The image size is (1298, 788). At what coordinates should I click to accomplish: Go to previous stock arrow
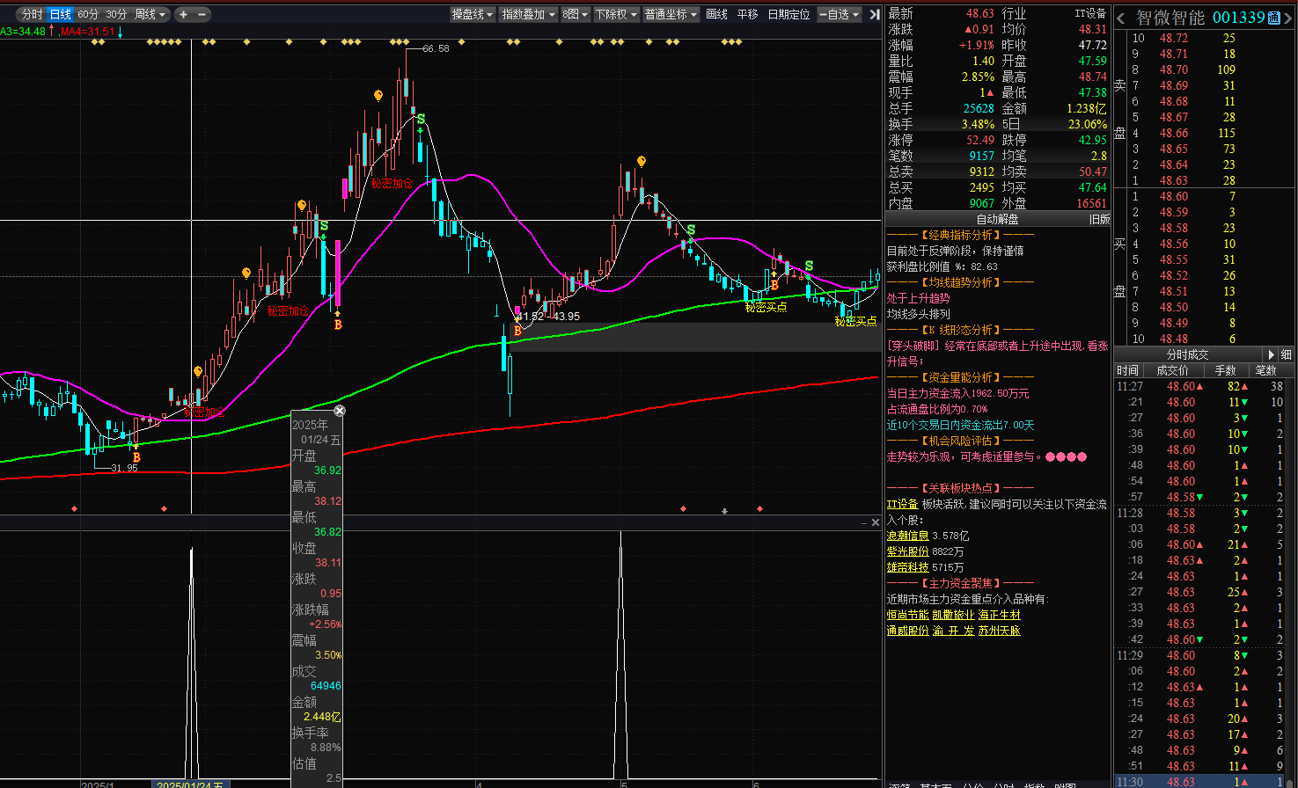point(1121,18)
